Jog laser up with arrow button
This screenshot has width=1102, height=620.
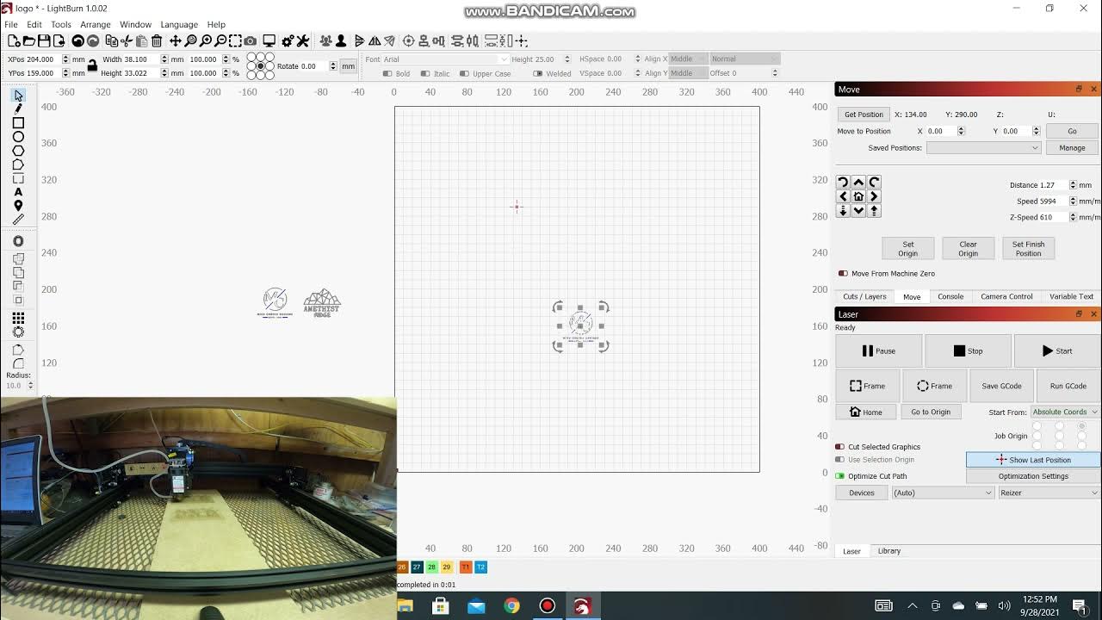[858, 182]
